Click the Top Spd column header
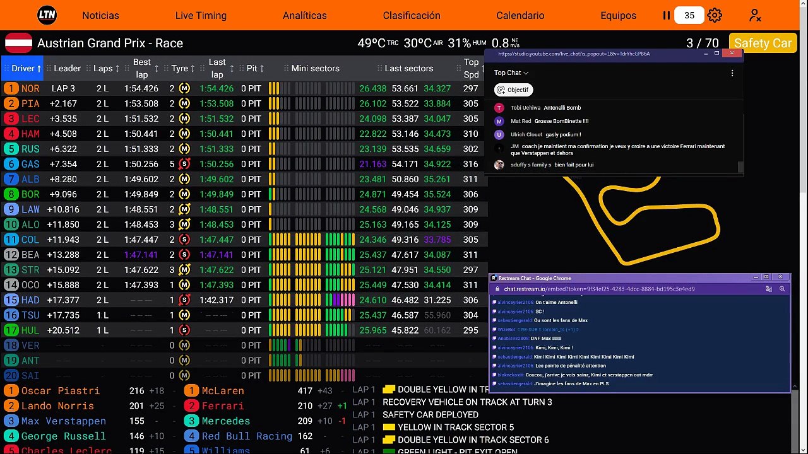 tap(471, 68)
